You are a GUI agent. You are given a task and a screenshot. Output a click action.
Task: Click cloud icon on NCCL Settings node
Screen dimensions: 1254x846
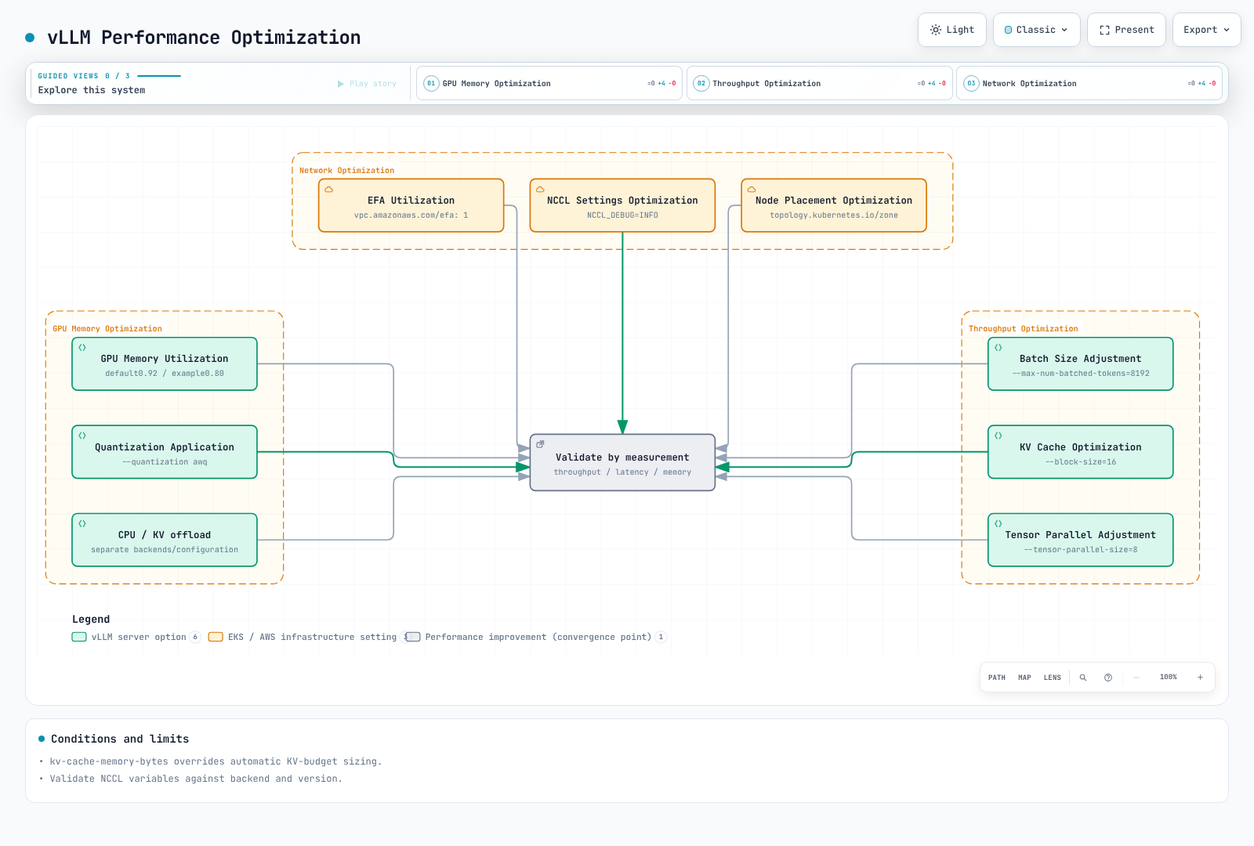[x=540, y=190]
